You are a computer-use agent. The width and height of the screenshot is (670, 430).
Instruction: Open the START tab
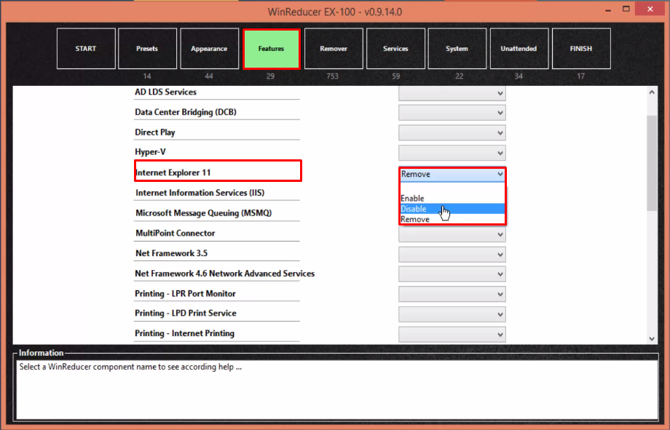tap(86, 49)
